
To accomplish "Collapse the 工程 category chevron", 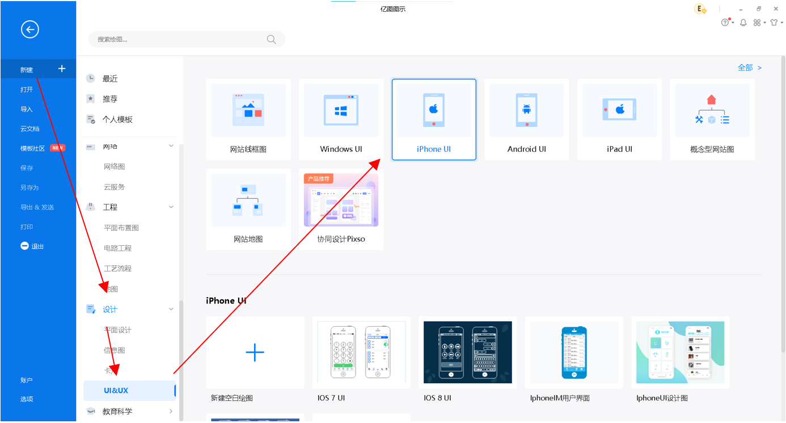I will pos(171,207).
